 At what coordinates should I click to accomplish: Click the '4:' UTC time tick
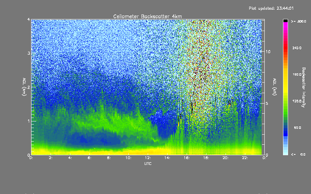point(70,158)
